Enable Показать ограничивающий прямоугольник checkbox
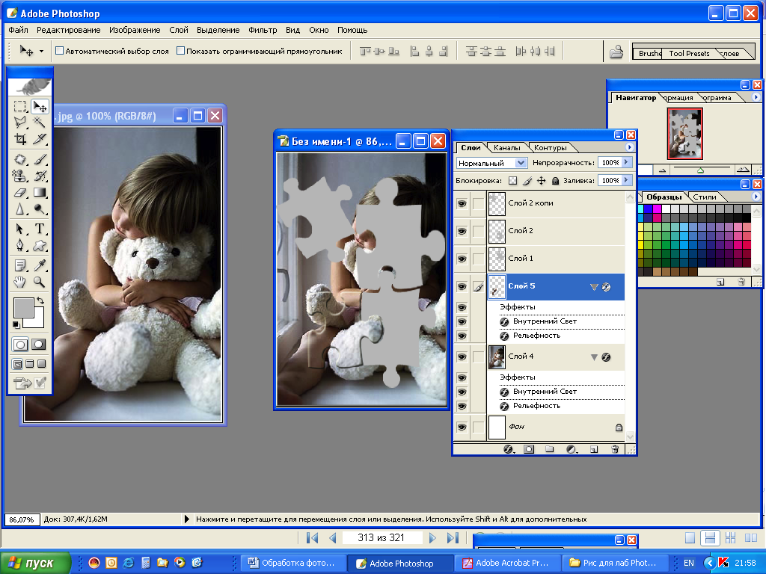The width and height of the screenshot is (766, 574). tap(180, 51)
